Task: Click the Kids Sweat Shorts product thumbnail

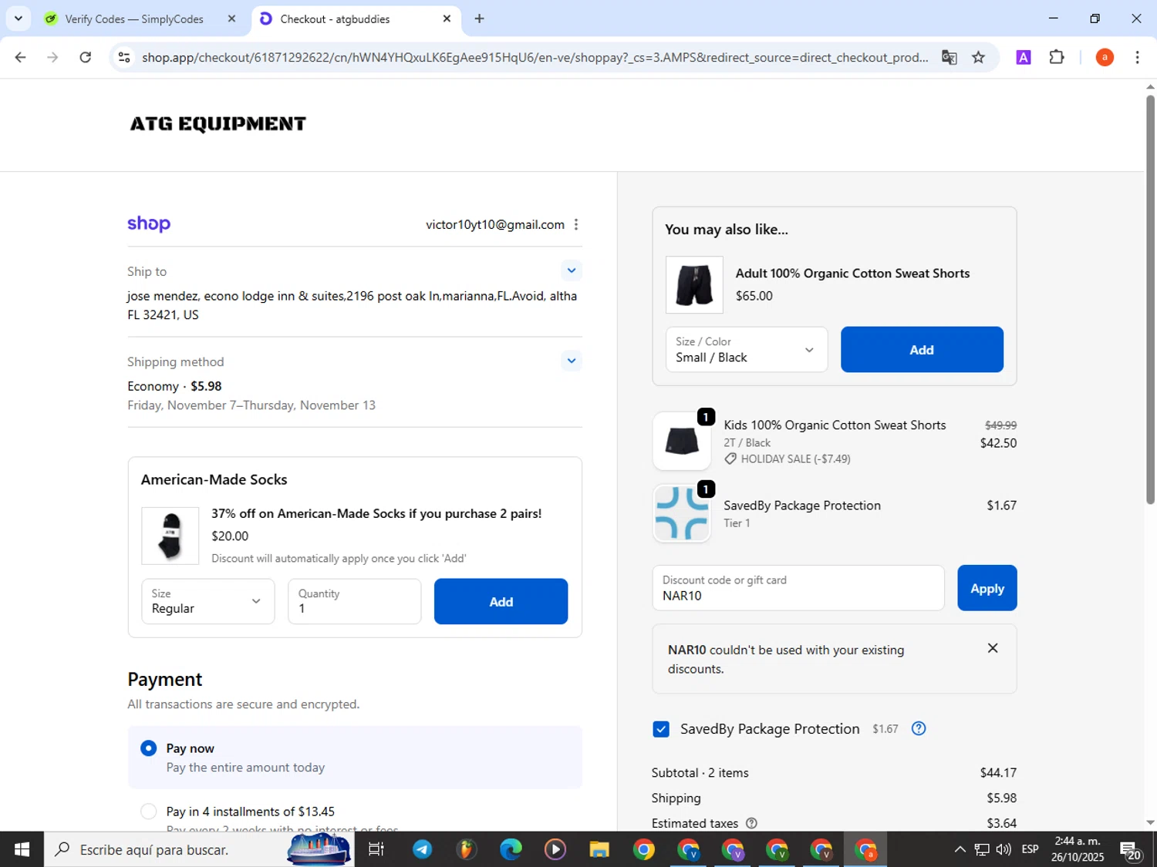Action: pos(682,441)
